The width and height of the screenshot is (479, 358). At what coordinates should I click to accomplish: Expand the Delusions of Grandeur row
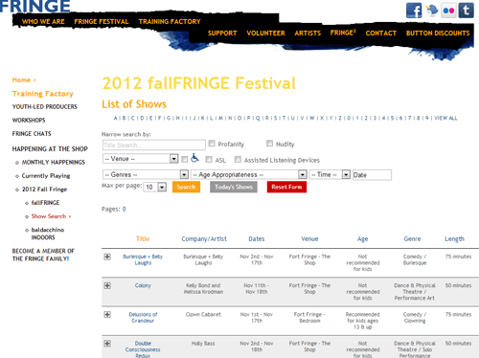click(x=107, y=315)
